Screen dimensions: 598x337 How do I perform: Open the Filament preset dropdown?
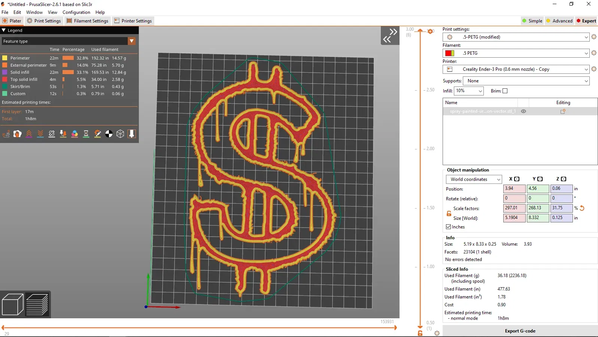(x=516, y=53)
